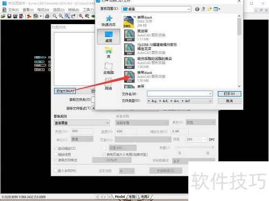Click scroll down arrow in file list

pyautogui.click(x=239, y=86)
